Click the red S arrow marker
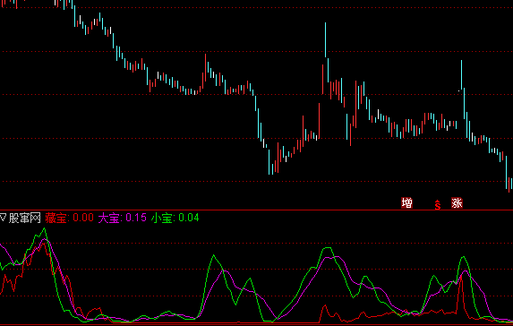Viewport: 513px width, 326px height. tap(438, 204)
